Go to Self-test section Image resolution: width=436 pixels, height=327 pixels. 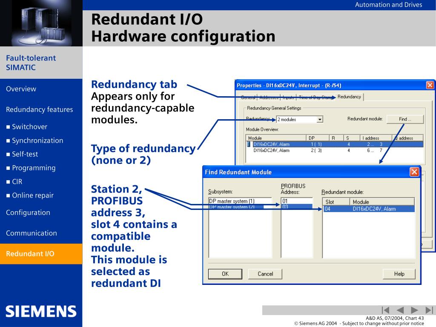(x=25, y=154)
